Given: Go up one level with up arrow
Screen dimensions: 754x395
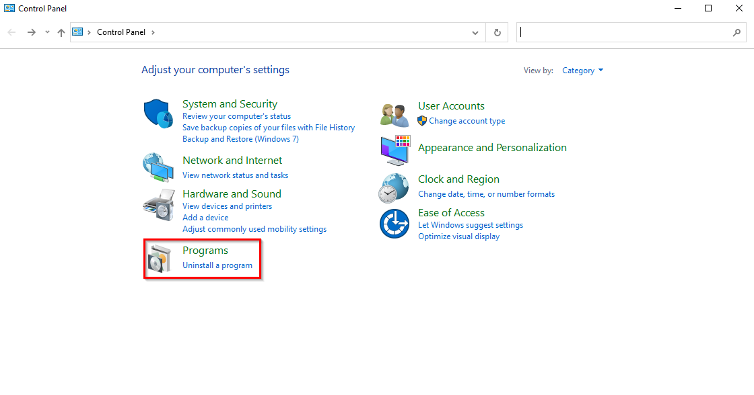Looking at the screenshot, I should [x=61, y=32].
